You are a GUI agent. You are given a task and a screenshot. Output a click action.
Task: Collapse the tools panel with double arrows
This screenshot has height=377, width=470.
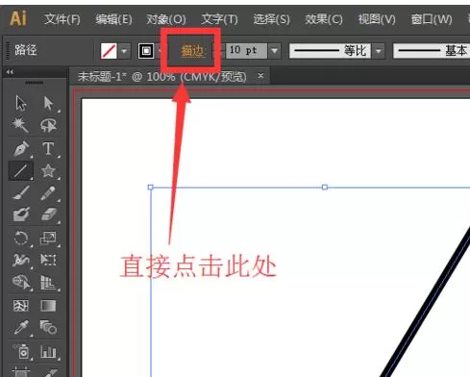(10, 72)
